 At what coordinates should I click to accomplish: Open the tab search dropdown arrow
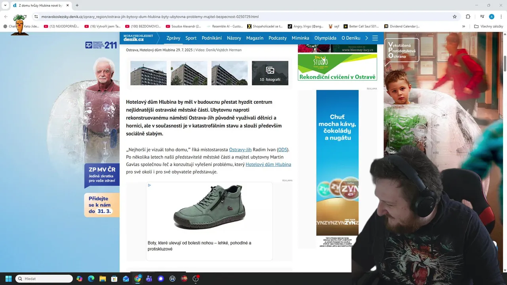tap(5, 5)
